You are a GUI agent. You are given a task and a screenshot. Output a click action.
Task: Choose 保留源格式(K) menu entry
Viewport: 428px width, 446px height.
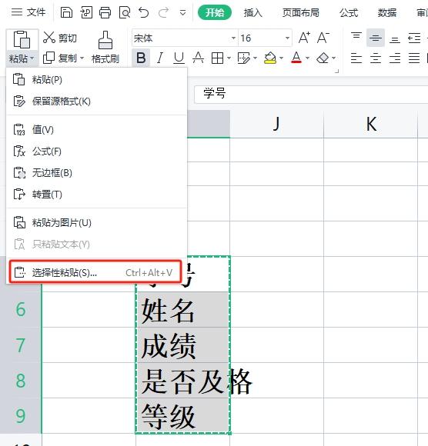pos(96,102)
